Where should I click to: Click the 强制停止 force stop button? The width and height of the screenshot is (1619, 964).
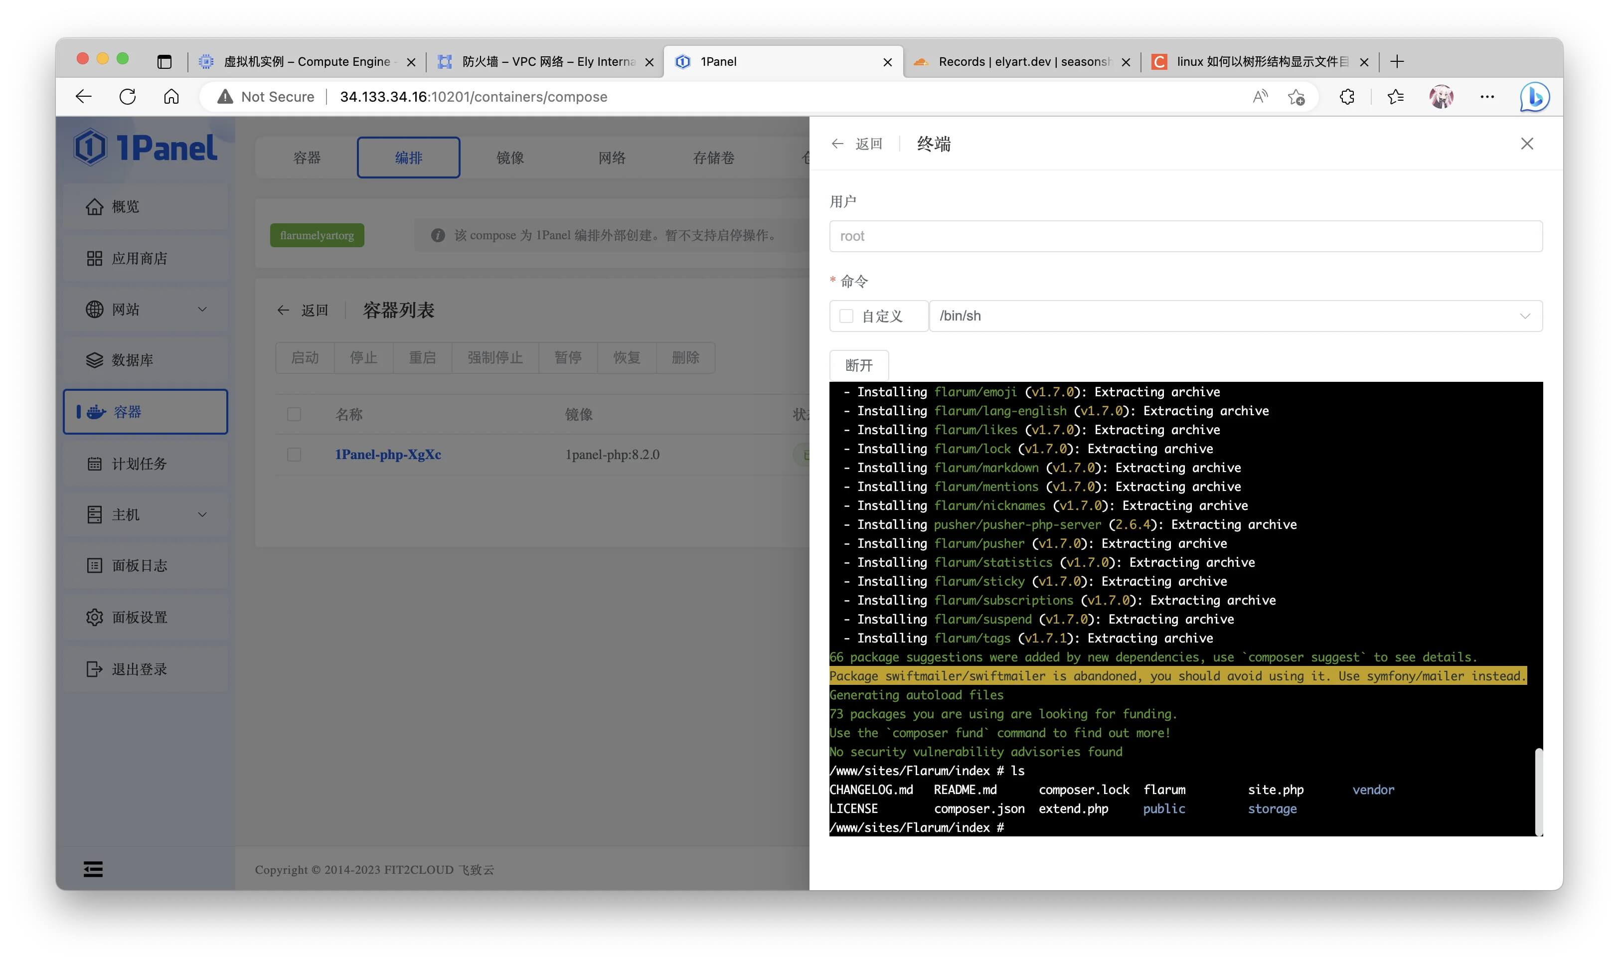[x=495, y=358]
